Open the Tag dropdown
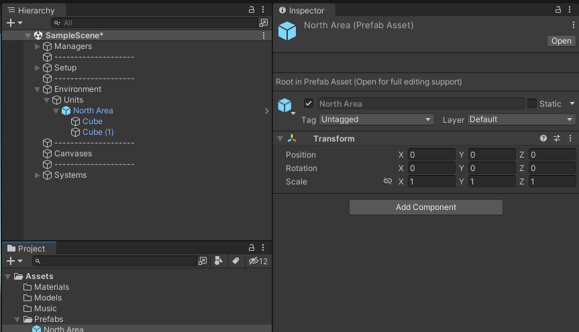This screenshot has height=332, width=579. (x=376, y=119)
